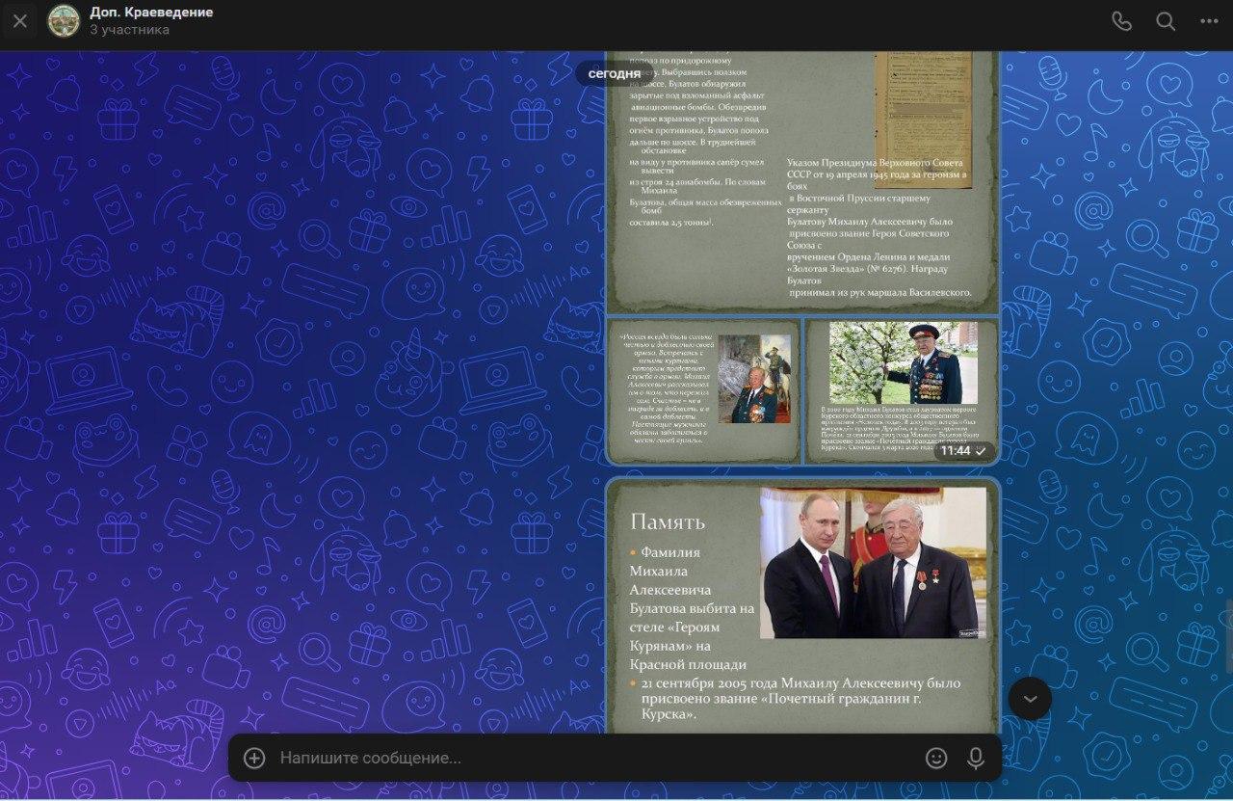Record a voice message with microphone icon

coord(976,758)
